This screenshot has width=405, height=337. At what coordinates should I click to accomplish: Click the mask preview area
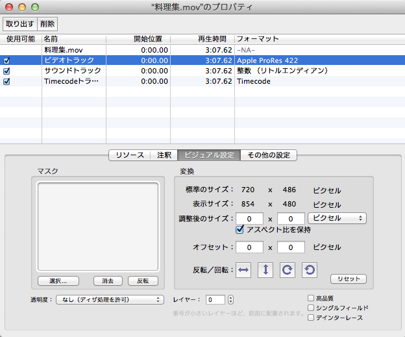pos(98,227)
